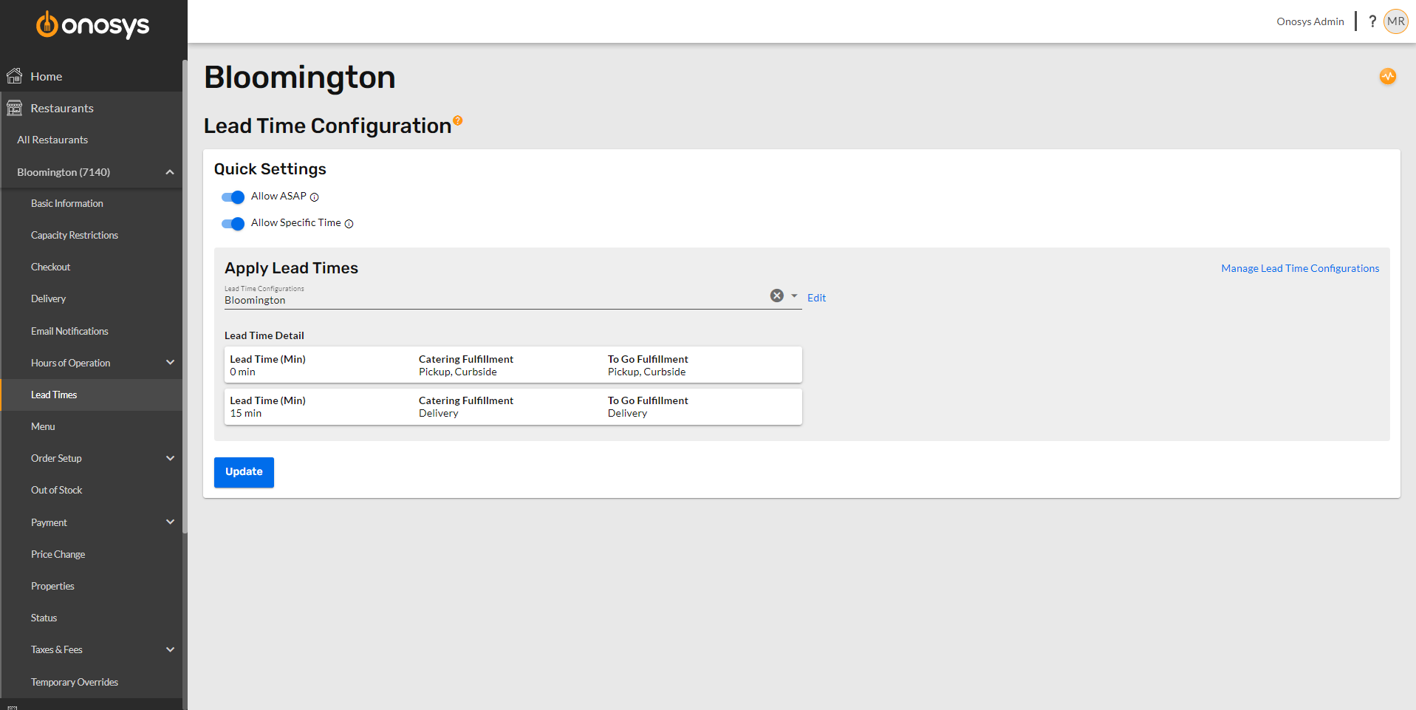
Task: Open the help question mark in the top bar
Action: tap(1372, 21)
